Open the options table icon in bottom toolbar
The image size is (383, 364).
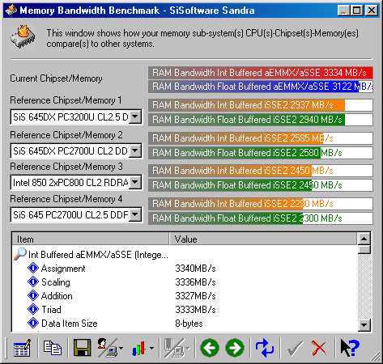tap(22, 348)
